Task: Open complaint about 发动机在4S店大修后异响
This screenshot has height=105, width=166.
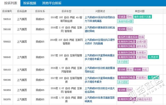Action: (100, 90)
